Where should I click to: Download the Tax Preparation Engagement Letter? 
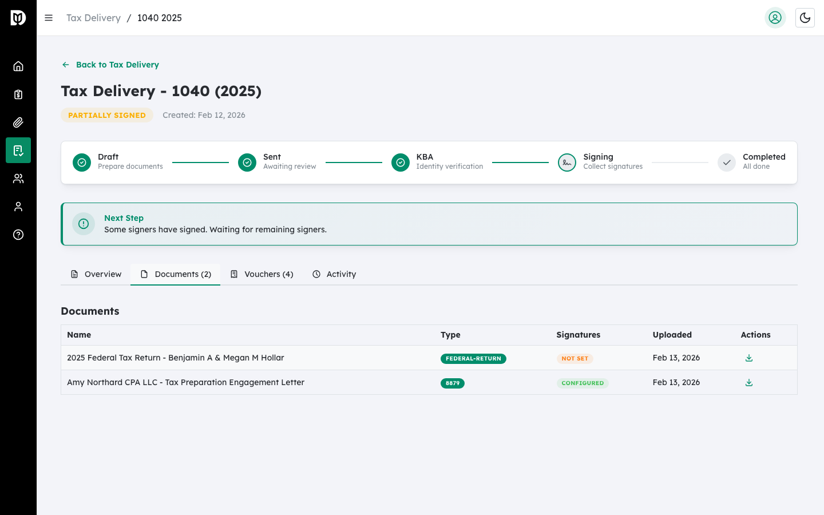[748, 382]
